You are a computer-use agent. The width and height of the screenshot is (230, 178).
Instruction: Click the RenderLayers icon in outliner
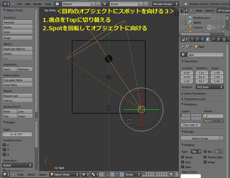point(190,18)
